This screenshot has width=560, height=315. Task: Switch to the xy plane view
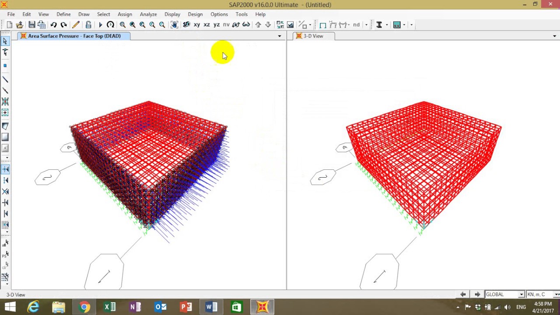pos(197,25)
